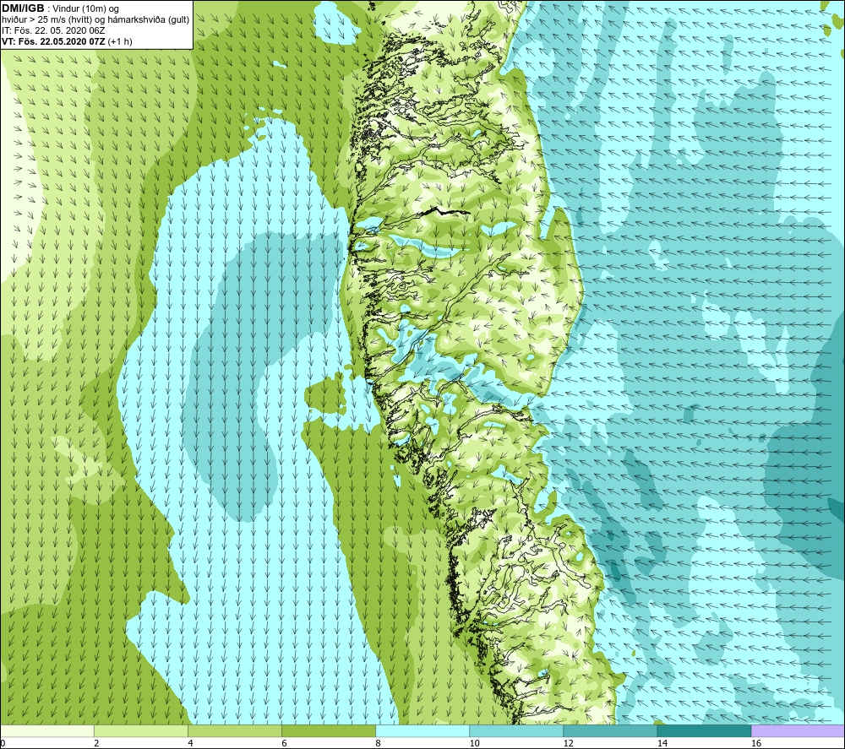845x749 pixels.
Task: Click the legend scale label "6"
Action: pos(284,743)
